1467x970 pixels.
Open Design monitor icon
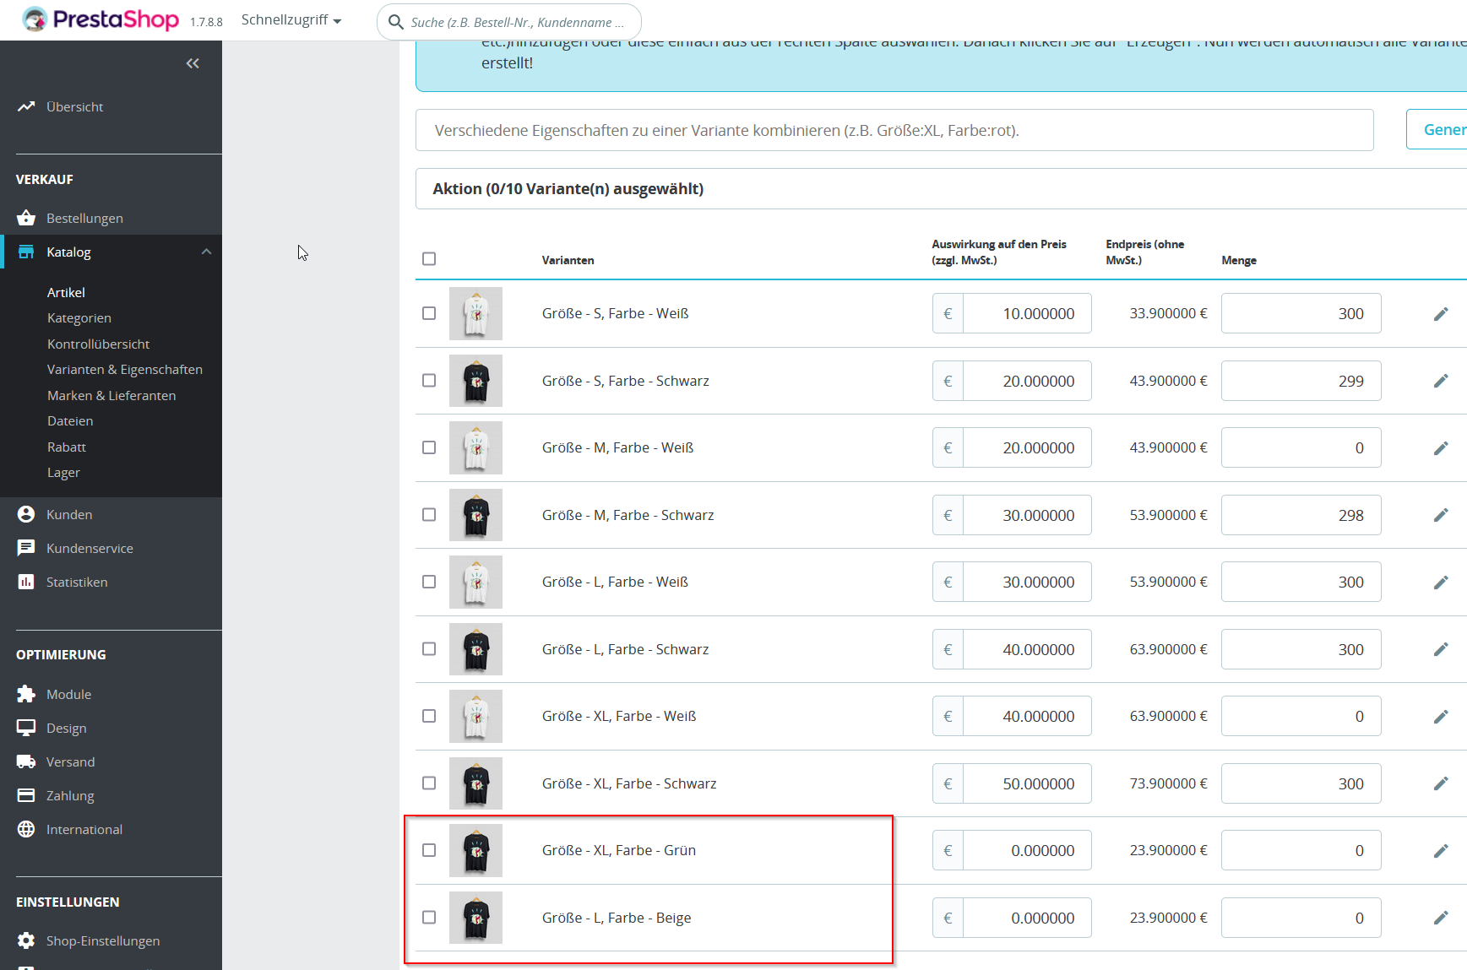tap(26, 728)
